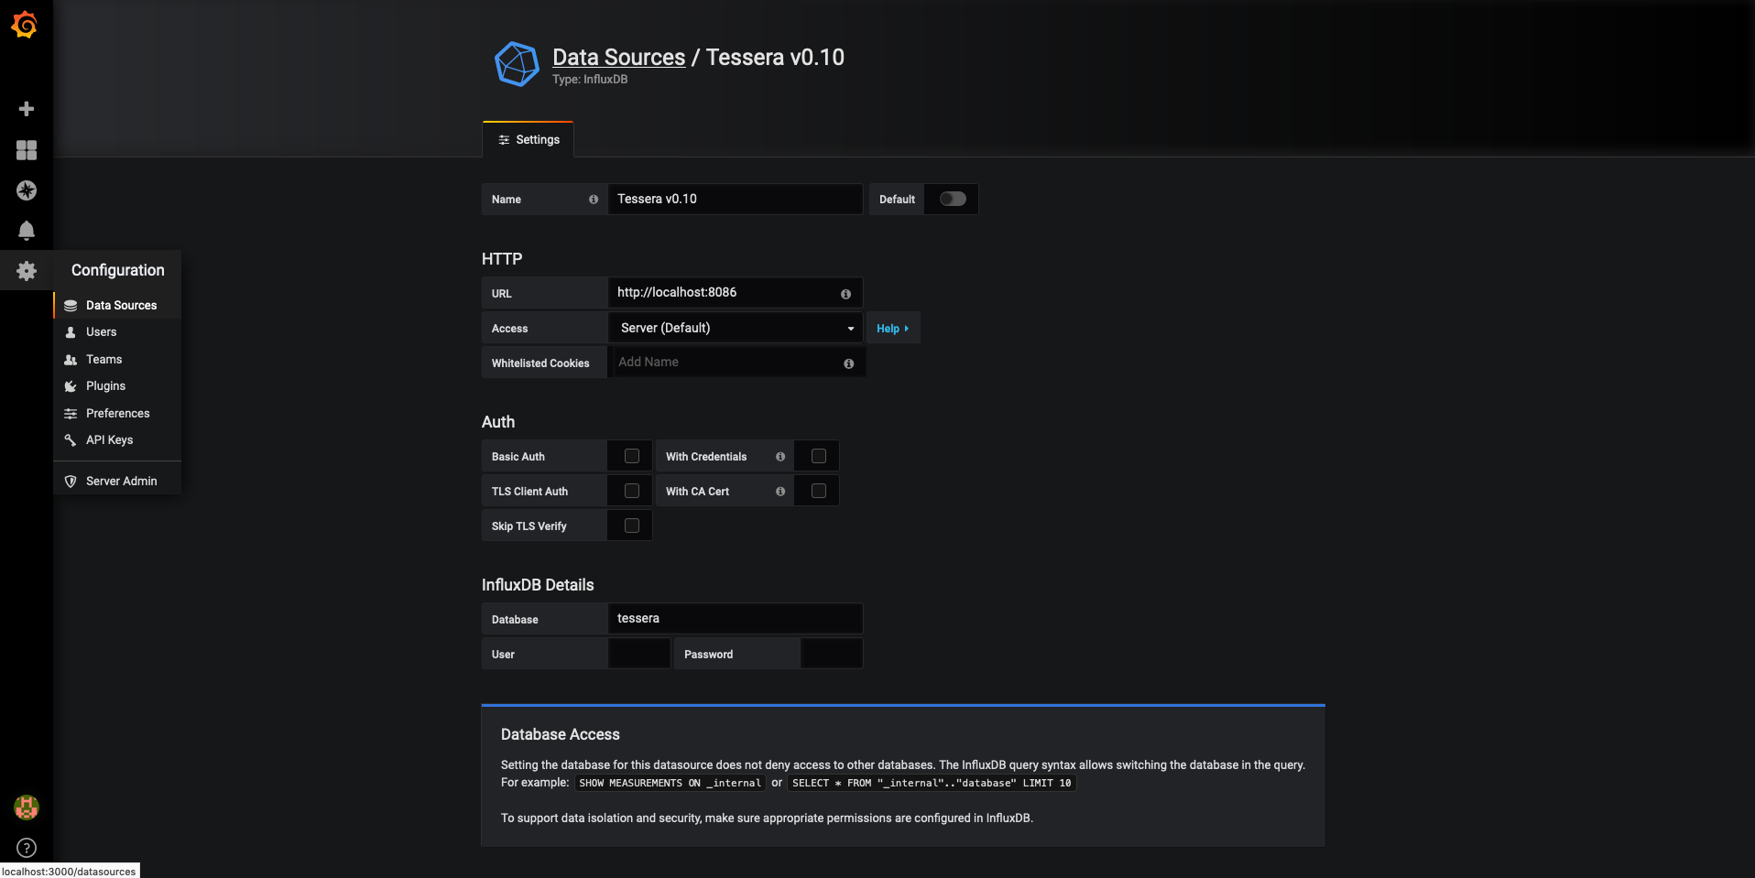Image resolution: width=1755 pixels, height=878 pixels.
Task: Open Preferences in Configuration menu
Action: (117, 414)
